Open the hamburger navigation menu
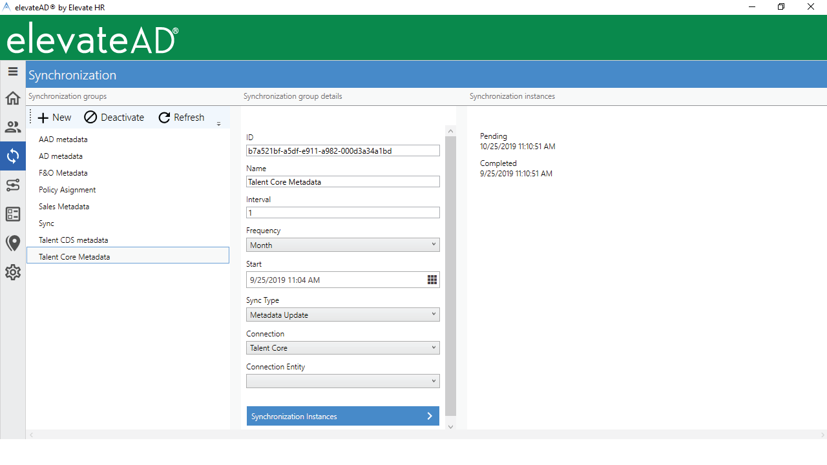Image resolution: width=827 pixels, height=465 pixels. [13, 71]
